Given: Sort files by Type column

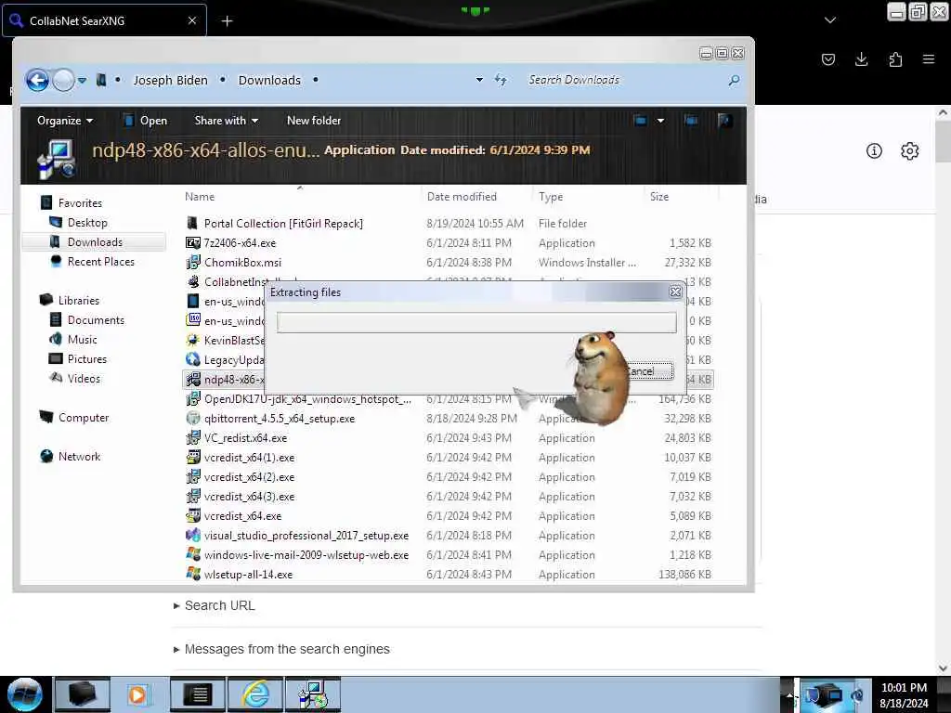Looking at the screenshot, I should (x=551, y=197).
